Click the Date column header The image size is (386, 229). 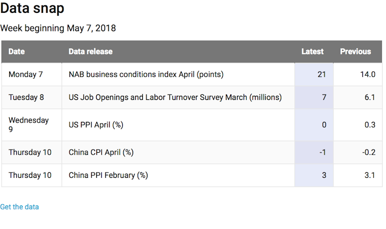(x=17, y=52)
